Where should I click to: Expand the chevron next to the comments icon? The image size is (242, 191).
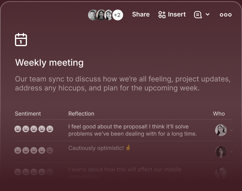[207, 14]
